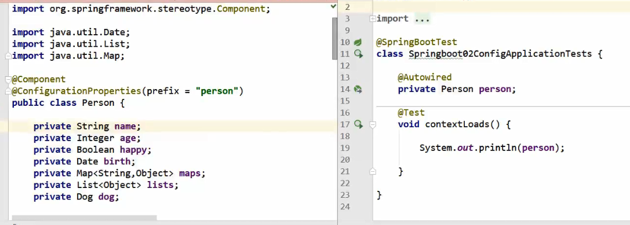Click the Dog type on the dog field
Viewport: 630px width, 225px height.
coord(85,197)
